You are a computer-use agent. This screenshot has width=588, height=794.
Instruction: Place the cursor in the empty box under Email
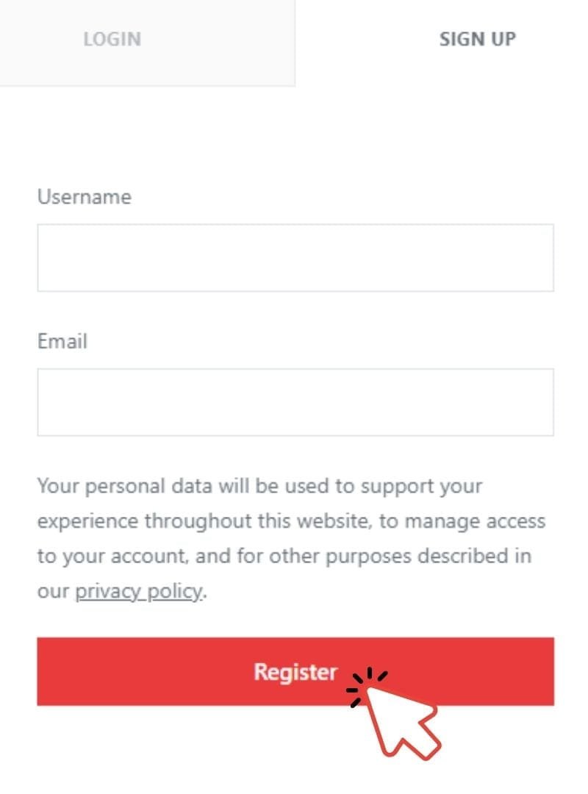pyautogui.click(x=295, y=402)
